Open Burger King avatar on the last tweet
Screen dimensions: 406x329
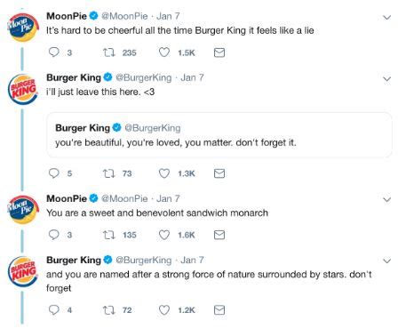pyautogui.click(x=23, y=271)
